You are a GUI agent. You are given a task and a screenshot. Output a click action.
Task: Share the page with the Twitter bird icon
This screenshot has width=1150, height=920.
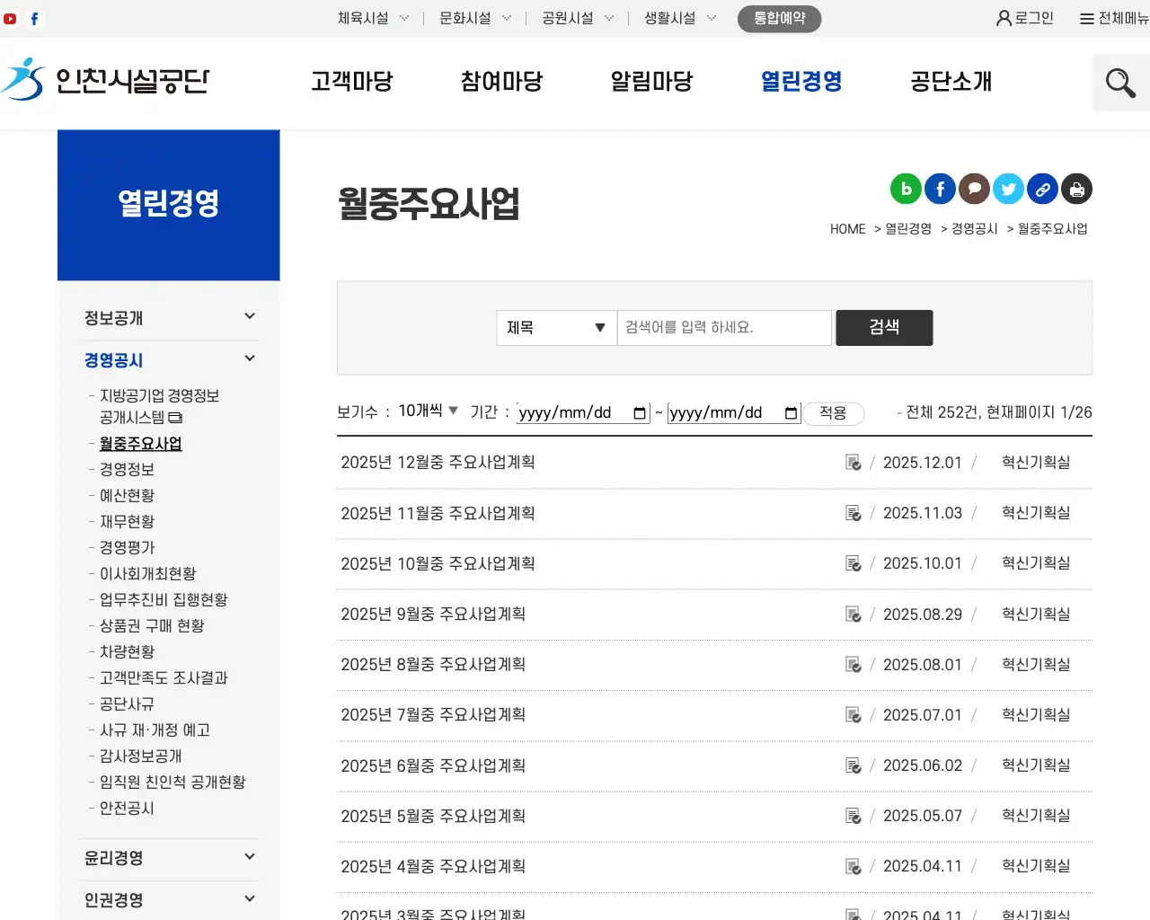coord(1008,189)
